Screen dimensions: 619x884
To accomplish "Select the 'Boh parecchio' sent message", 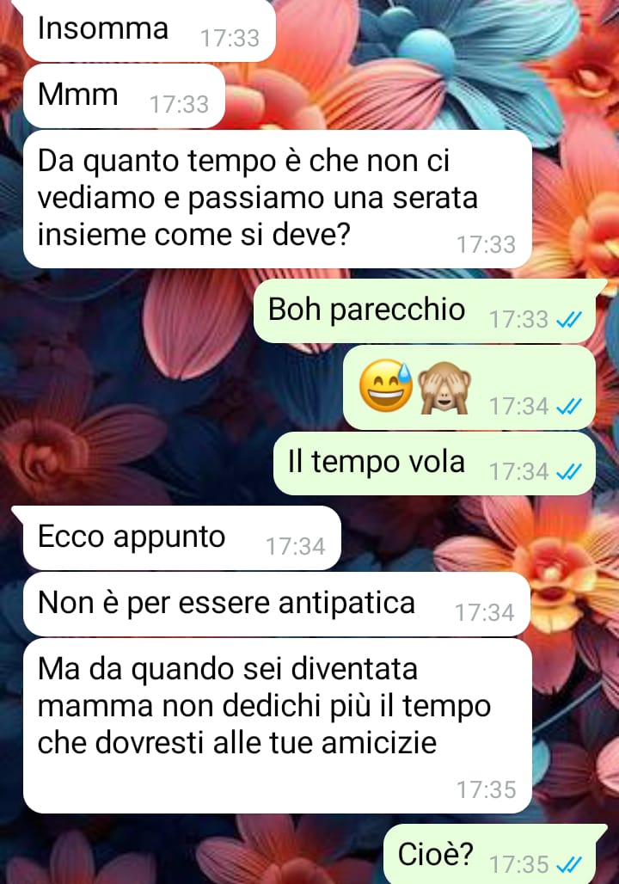I will (x=425, y=310).
